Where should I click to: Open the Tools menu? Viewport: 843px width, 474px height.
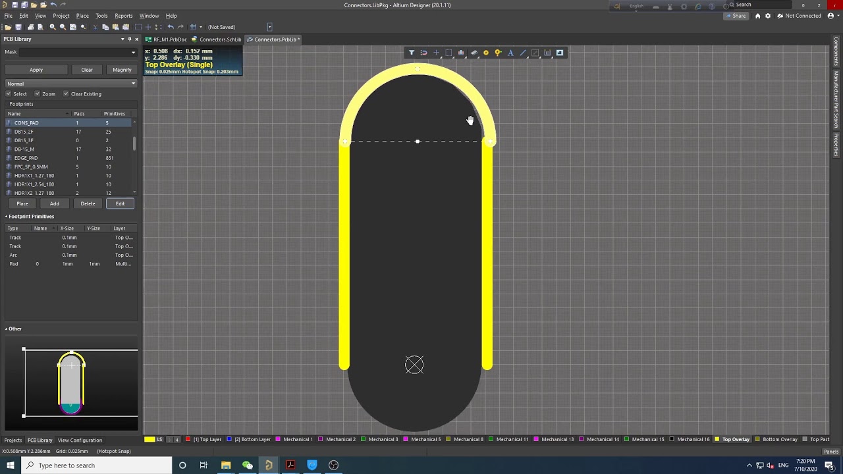101,16
